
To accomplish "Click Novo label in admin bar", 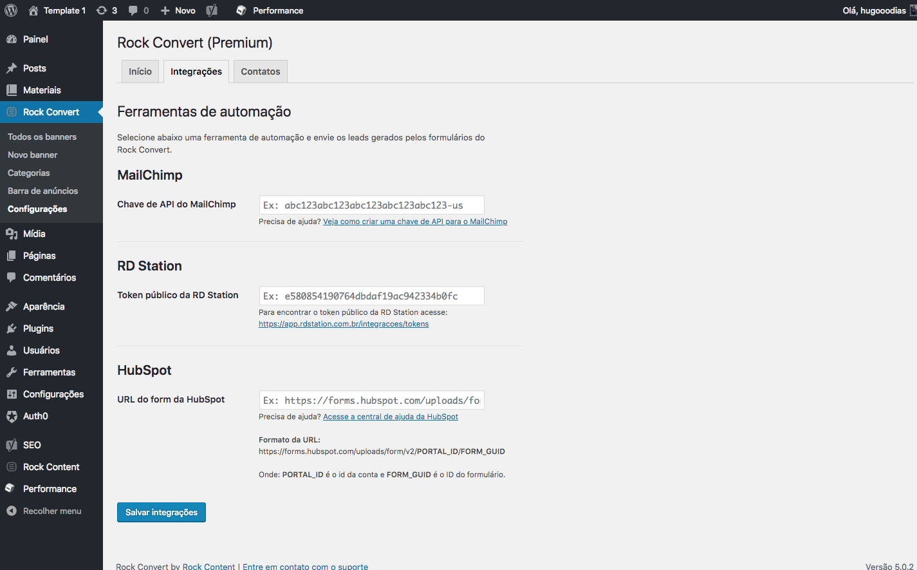I will 185,10.
